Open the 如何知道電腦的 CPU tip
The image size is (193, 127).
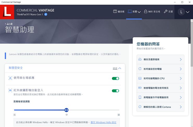click(160, 78)
